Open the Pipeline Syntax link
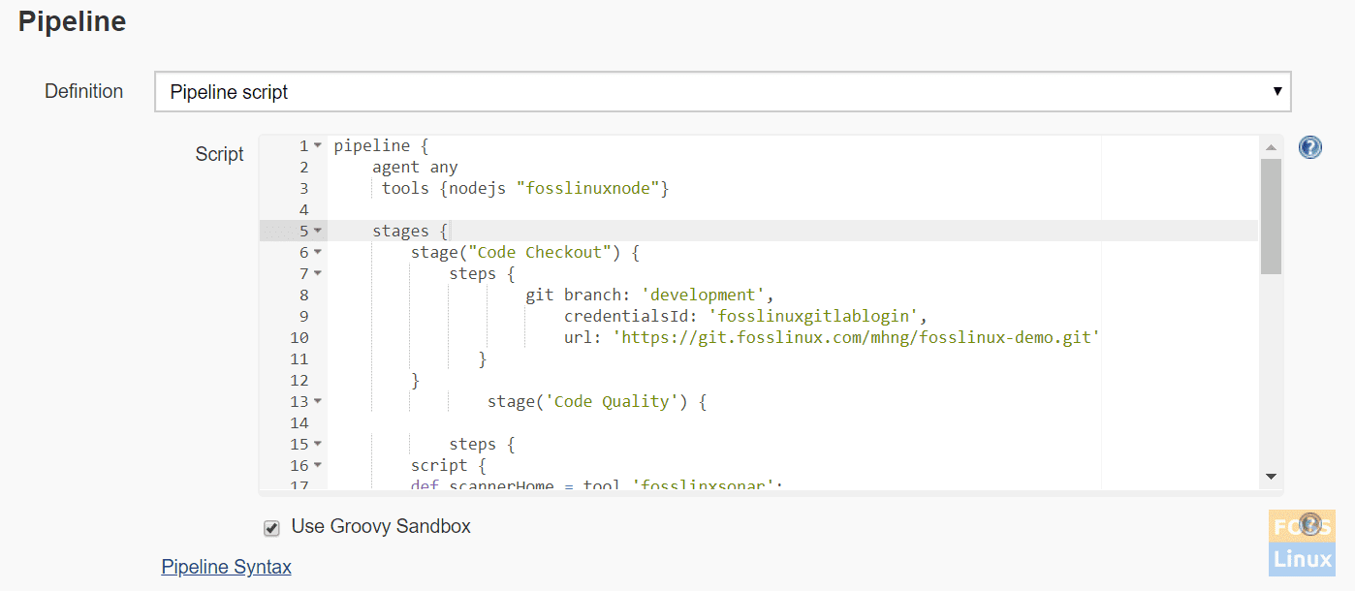This screenshot has height=591, width=1355. (226, 567)
